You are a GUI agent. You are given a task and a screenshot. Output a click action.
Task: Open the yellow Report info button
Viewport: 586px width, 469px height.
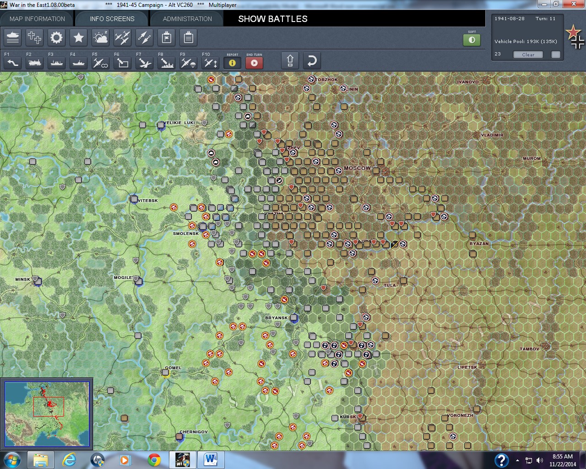(x=232, y=63)
